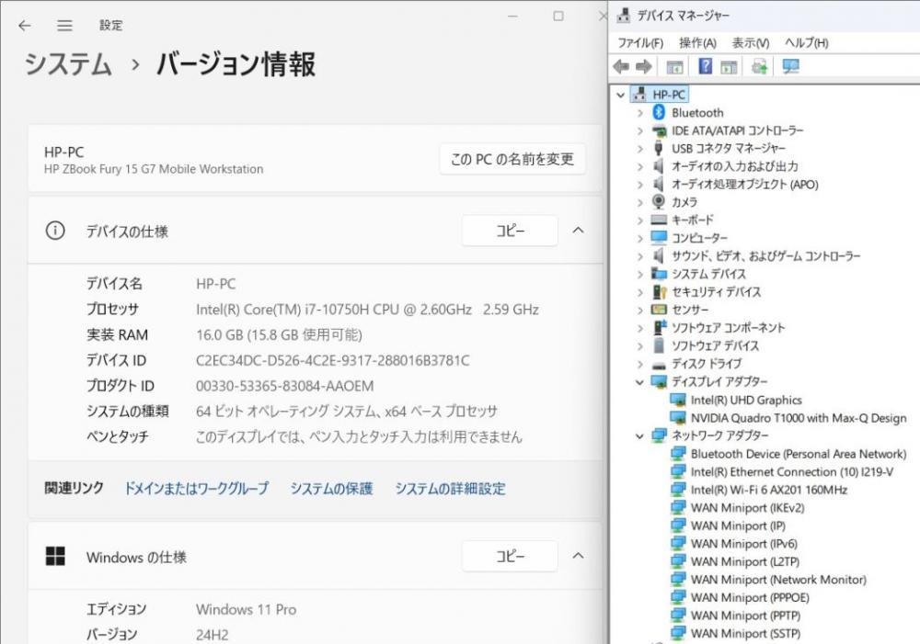This screenshot has height=644, width=920.
Task: Click the Windows logo beside Windows の仕様
Action: 55,556
